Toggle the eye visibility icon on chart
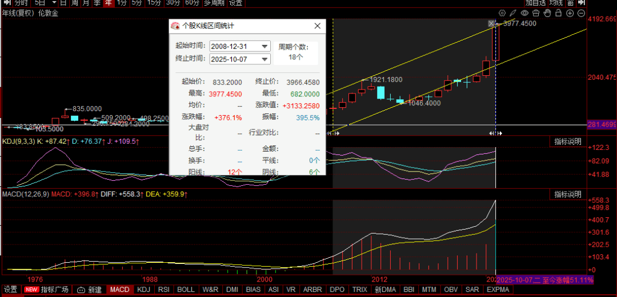Image resolution: width=617 pixels, height=297 pixels. pos(526,13)
